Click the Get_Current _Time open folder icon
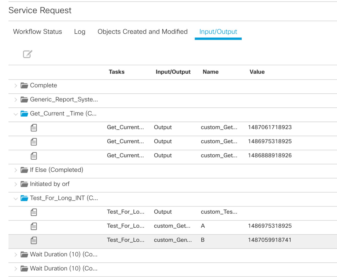Image resolution: width=337 pixels, height=277 pixels. tap(24, 114)
